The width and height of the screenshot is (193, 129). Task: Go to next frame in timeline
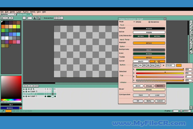(x=34, y=86)
